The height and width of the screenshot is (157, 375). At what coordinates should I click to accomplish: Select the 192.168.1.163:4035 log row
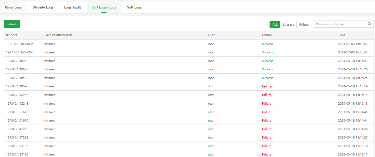pos(20,44)
